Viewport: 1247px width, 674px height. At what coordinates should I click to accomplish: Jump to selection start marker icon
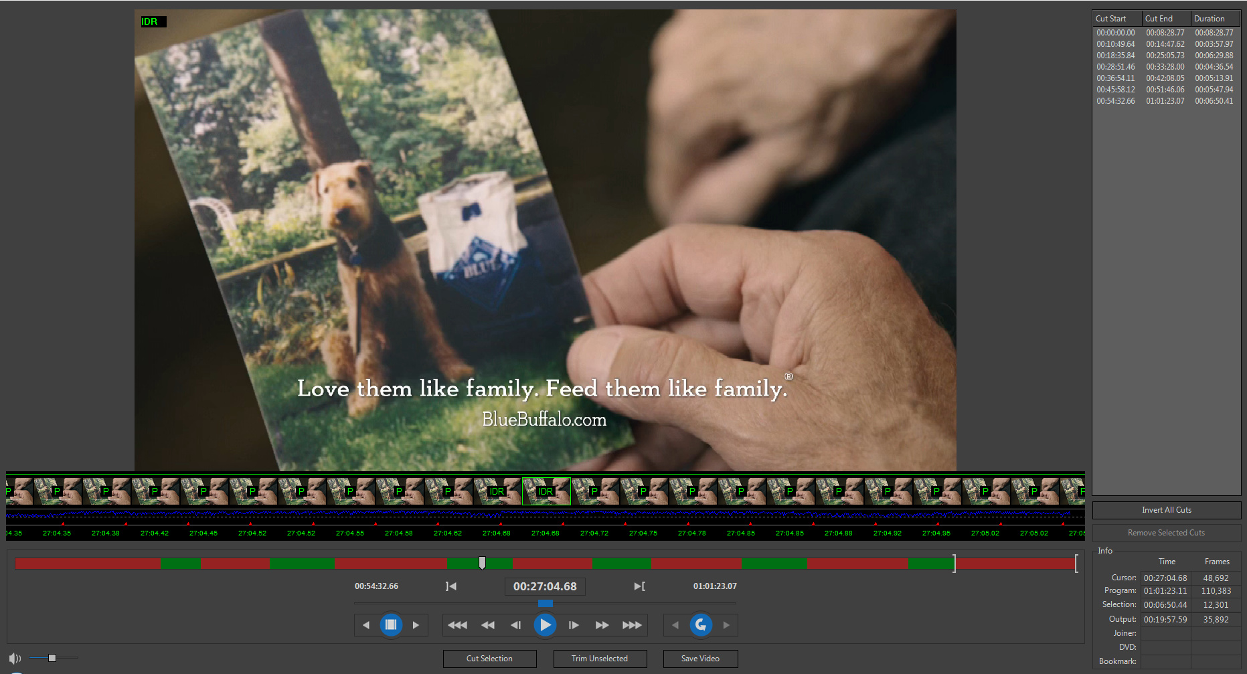(451, 586)
